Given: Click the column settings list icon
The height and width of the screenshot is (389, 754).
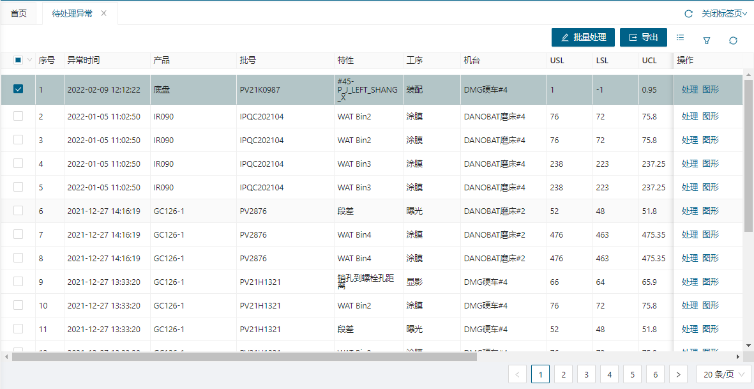Looking at the screenshot, I should coord(680,38).
